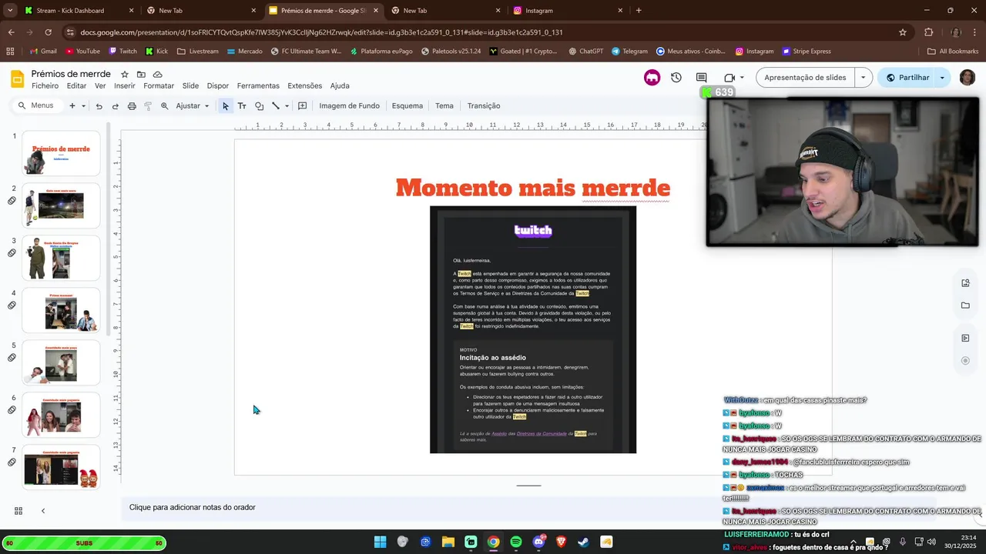This screenshot has width=986, height=554.
Task: Select the text box tool
Action: point(242,106)
